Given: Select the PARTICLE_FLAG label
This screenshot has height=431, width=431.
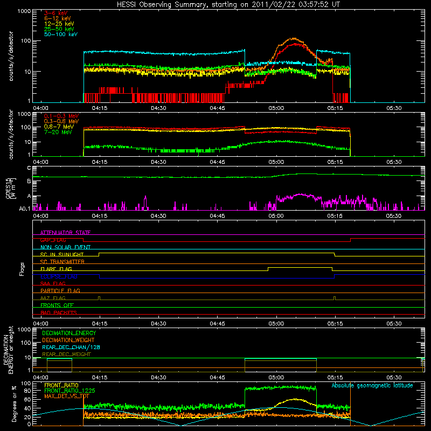Looking at the screenshot, I should 60,290.
